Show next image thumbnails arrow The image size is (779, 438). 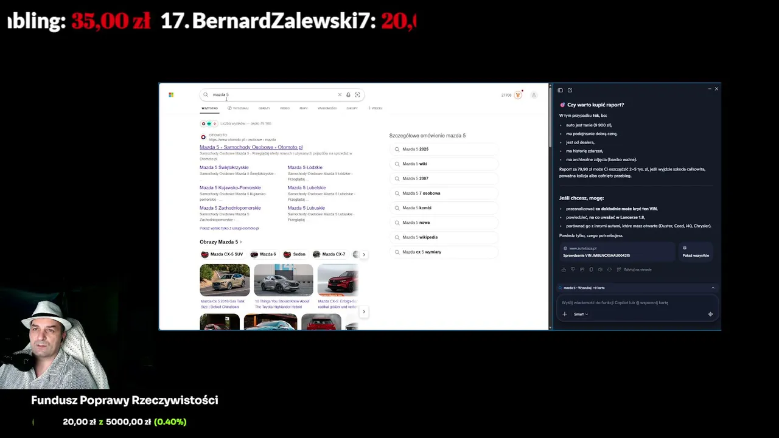pos(364,311)
